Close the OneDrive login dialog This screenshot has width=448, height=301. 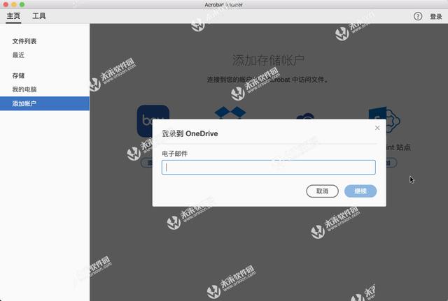377,128
